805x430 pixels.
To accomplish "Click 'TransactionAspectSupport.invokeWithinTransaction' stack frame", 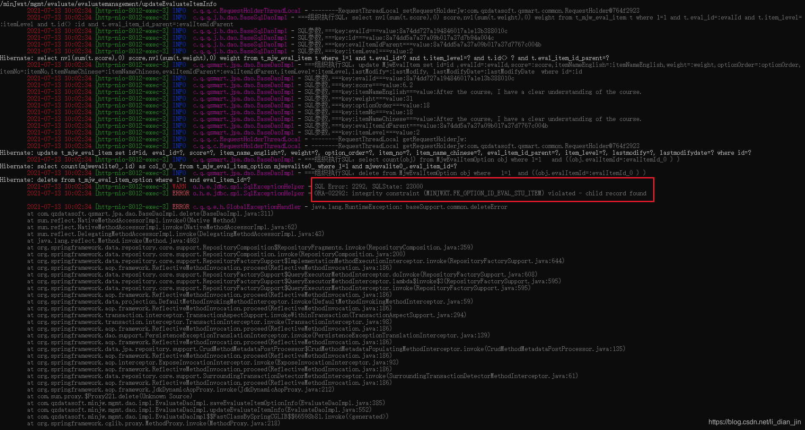I will [247, 315].
